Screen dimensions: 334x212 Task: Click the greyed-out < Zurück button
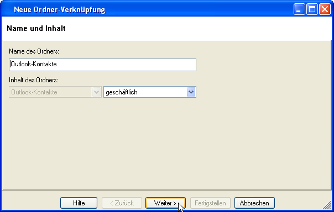(122, 203)
